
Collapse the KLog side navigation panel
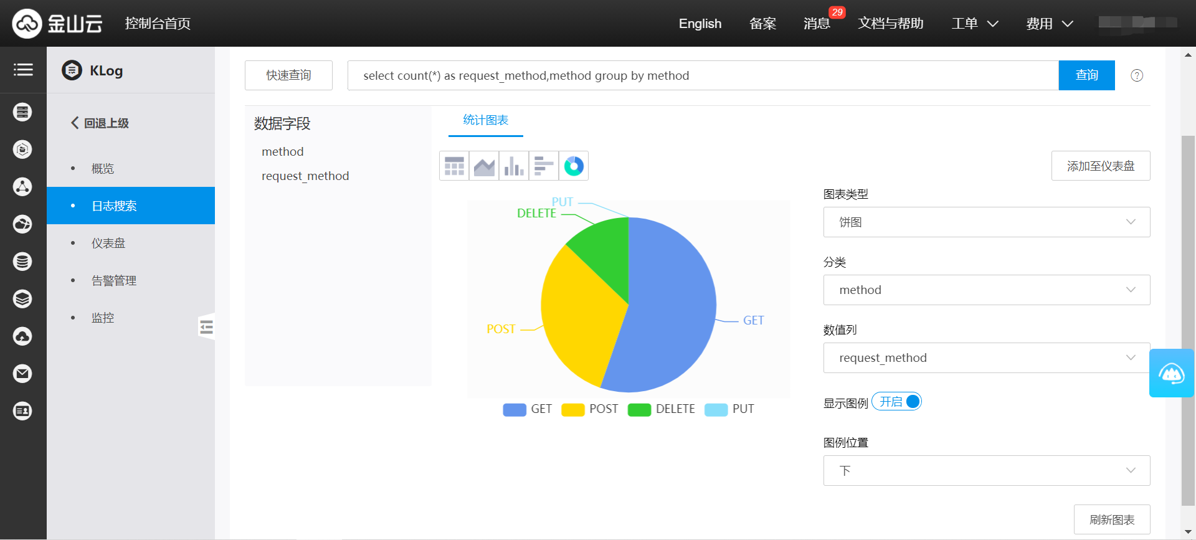206,326
